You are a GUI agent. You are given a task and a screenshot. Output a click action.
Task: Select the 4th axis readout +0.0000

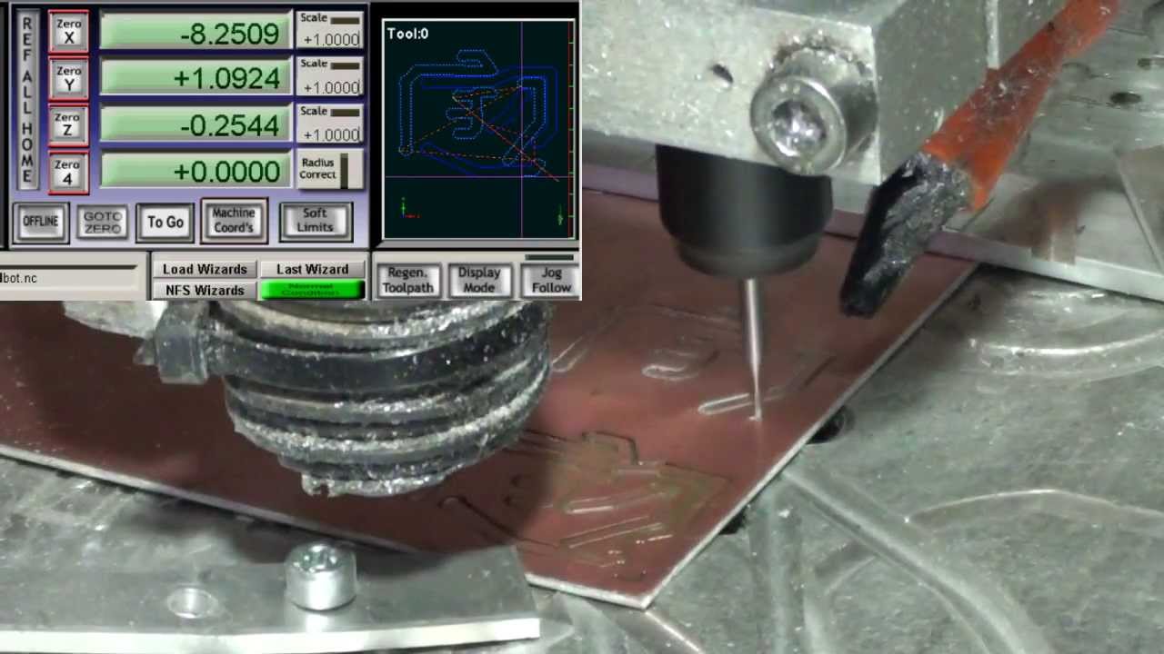pos(196,171)
